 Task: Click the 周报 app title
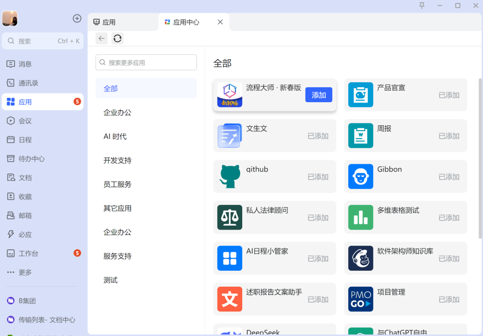[384, 128]
